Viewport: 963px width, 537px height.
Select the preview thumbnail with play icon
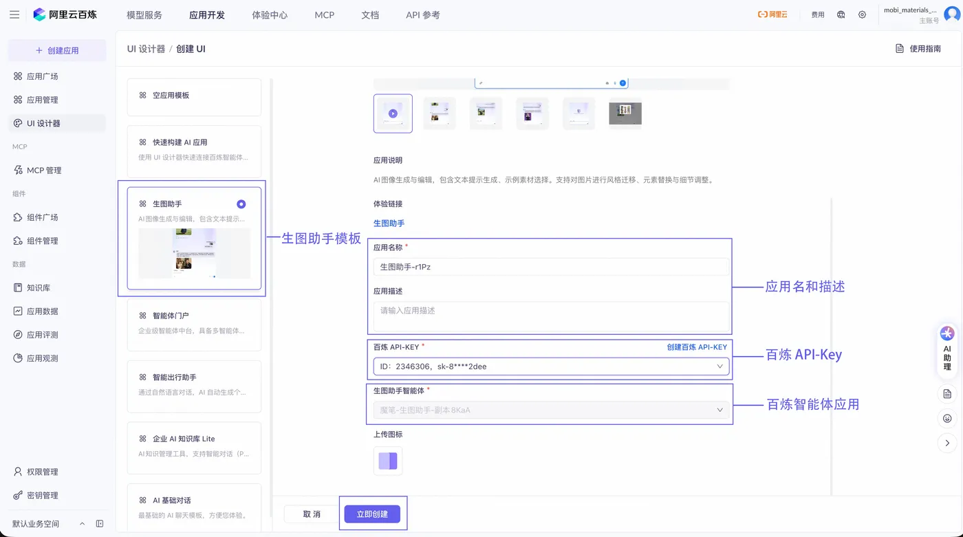coord(393,113)
